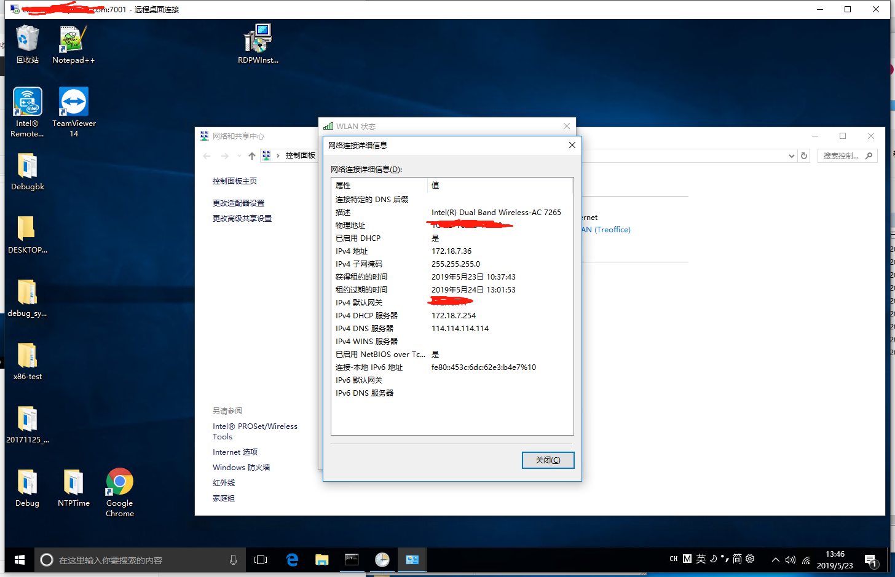Select the DHCP server 172.18.7.254 value
This screenshot has width=895, height=577.
tap(454, 316)
